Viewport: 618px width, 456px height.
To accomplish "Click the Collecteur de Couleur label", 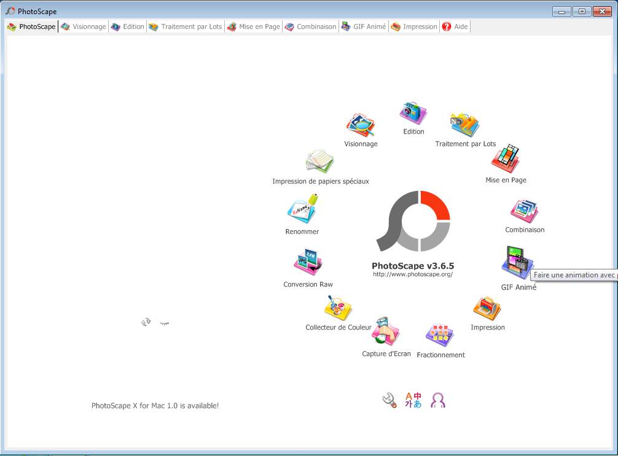I will pyautogui.click(x=338, y=327).
